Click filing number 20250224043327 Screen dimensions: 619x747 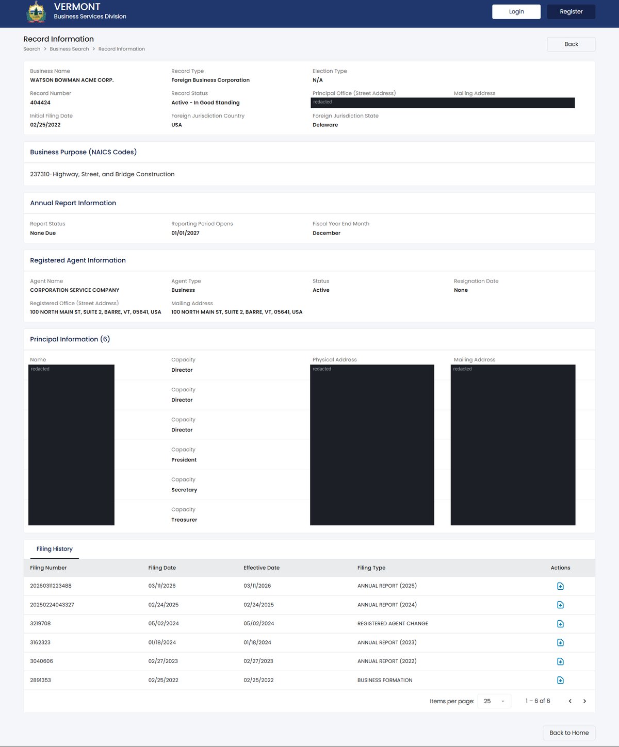[x=52, y=605]
